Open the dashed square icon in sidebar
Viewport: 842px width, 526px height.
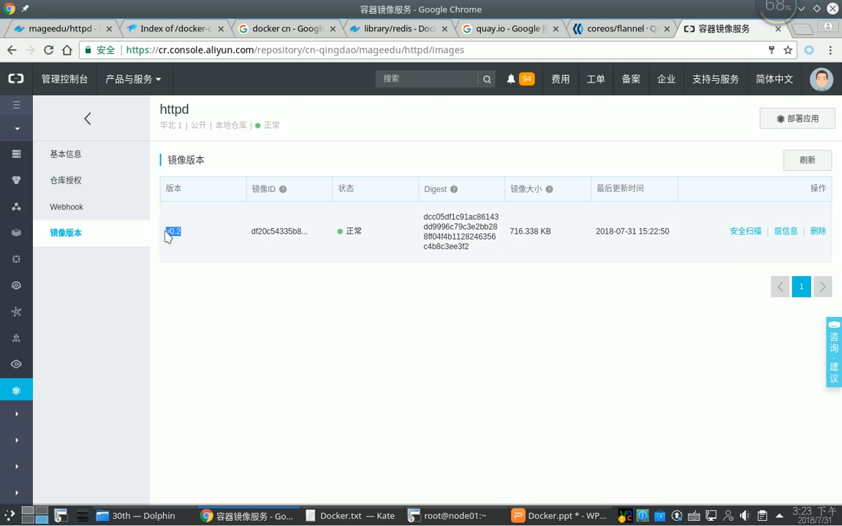coord(17,259)
